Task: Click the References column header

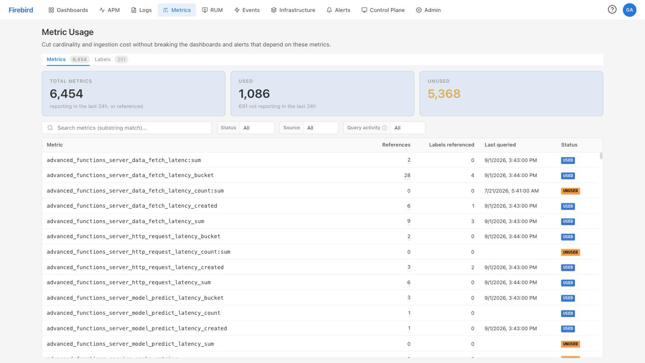Action: click(396, 145)
